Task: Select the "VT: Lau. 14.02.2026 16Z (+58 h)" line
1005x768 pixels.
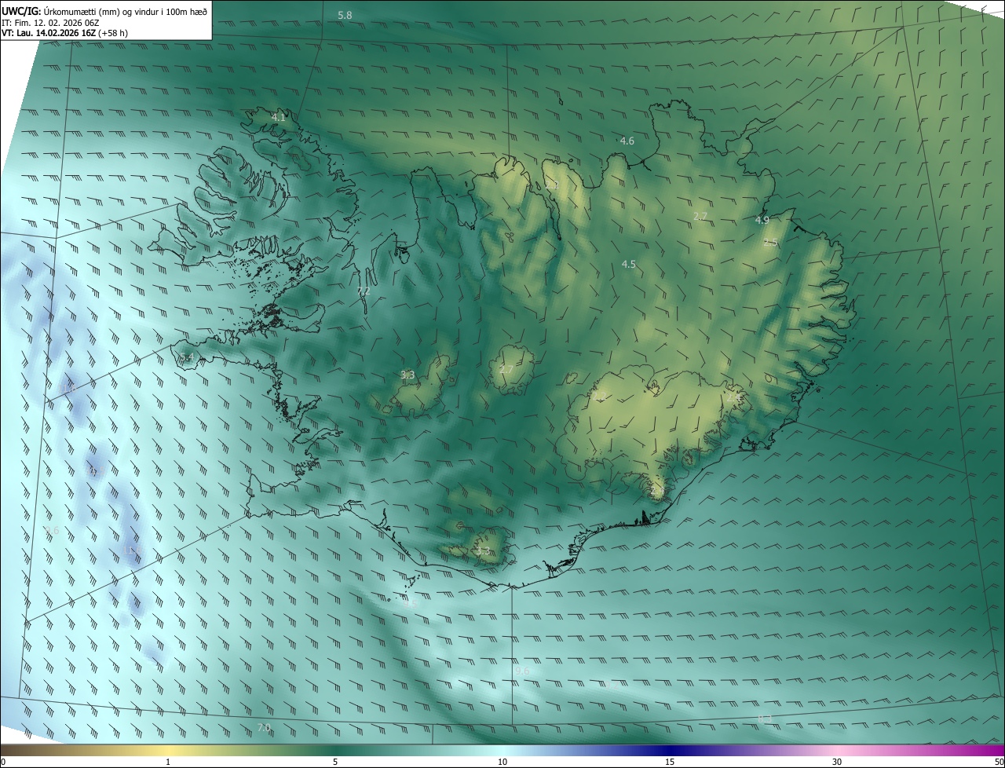Action: tap(64, 33)
